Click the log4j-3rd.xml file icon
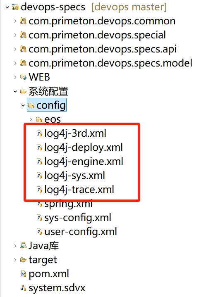 (39, 133)
